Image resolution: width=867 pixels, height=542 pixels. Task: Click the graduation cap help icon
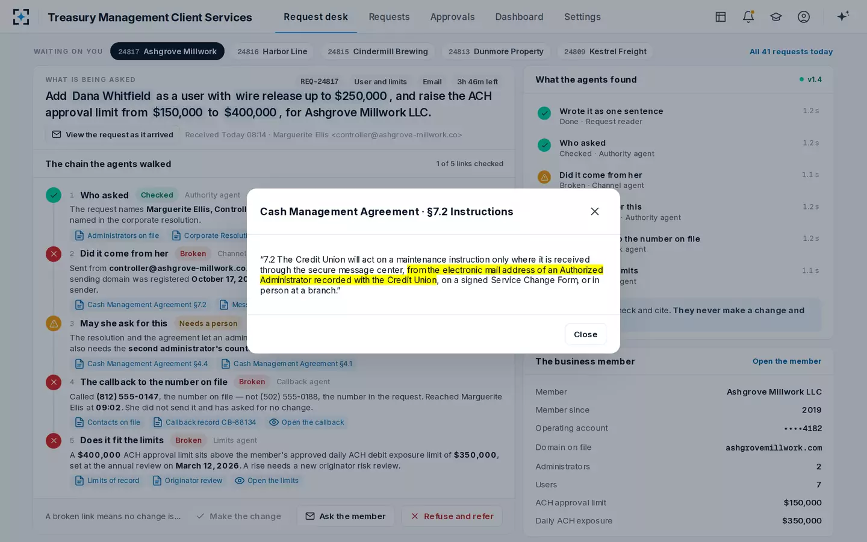coord(775,17)
